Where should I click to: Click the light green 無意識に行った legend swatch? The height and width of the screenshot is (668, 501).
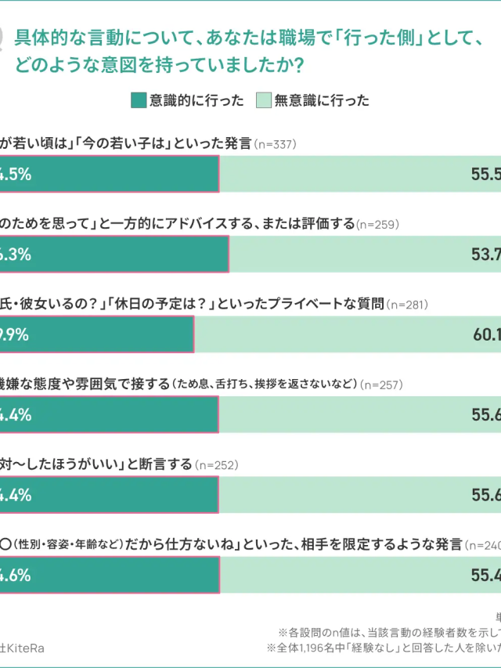pos(263,100)
